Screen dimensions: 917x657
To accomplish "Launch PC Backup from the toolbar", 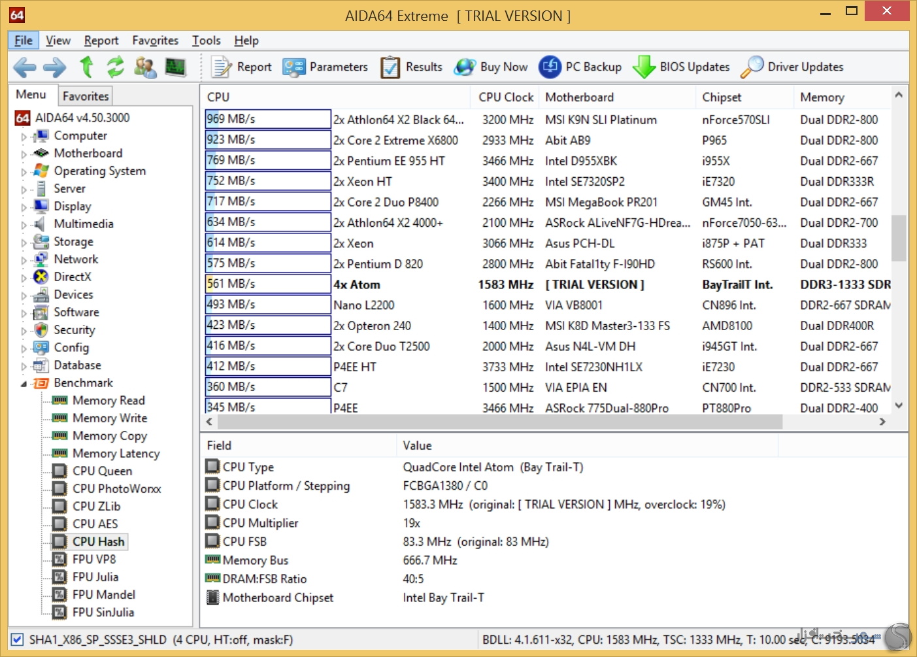I will [x=580, y=67].
